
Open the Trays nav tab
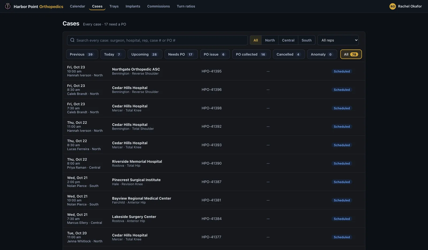(x=114, y=6)
